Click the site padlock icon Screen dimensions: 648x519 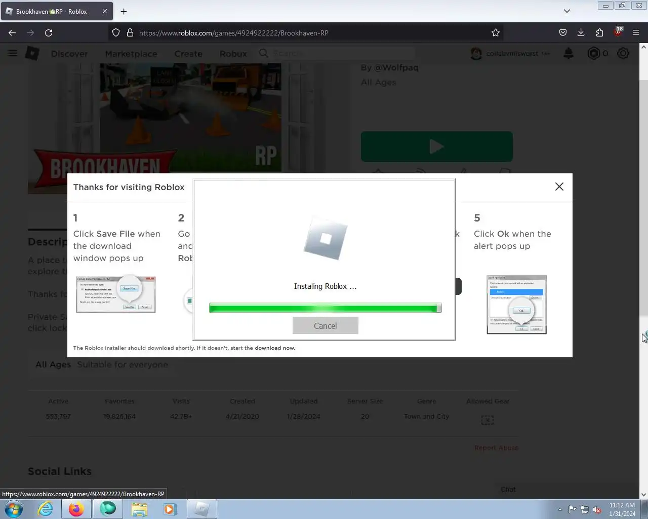coord(130,32)
